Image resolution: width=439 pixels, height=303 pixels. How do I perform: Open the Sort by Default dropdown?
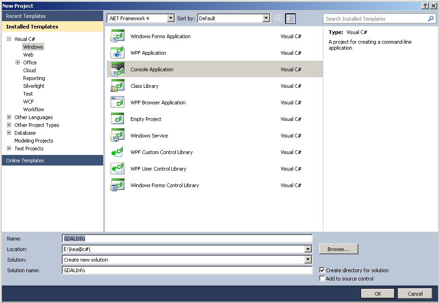click(266, 18)
